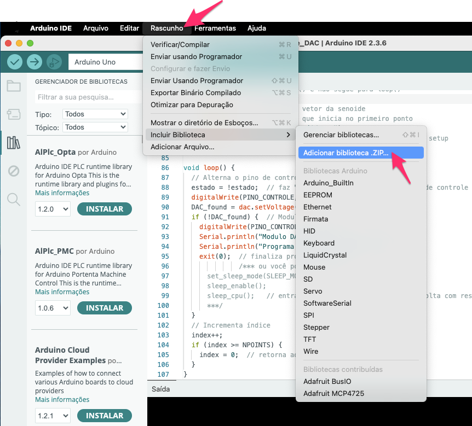Open the Tópico dropdown set to Todos
This screenshot has width=472, height=426.
95,127
